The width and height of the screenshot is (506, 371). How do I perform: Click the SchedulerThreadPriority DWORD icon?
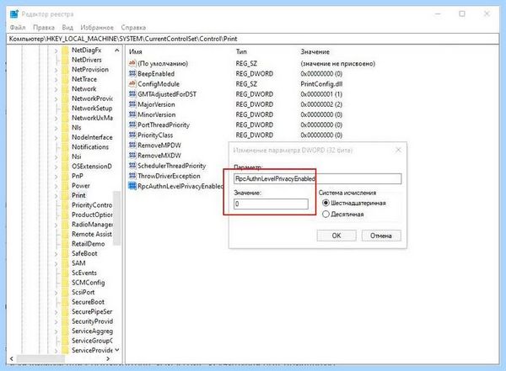(132, 166)
